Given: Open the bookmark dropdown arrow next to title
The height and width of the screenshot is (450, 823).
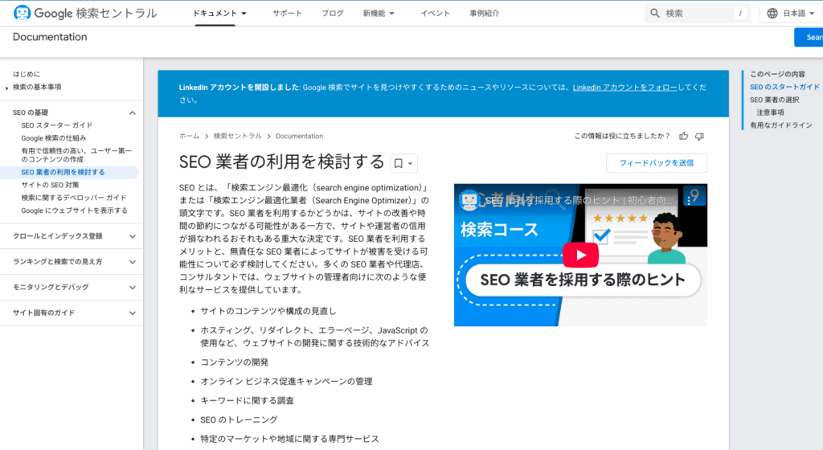Looking at the screenshot, I should point(411,164).
